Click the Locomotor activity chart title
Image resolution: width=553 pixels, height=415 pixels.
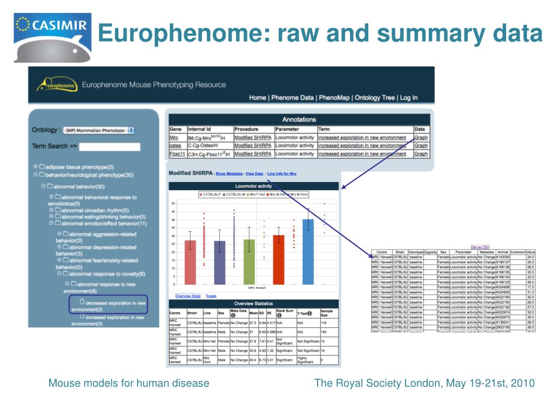coord(254,186)
